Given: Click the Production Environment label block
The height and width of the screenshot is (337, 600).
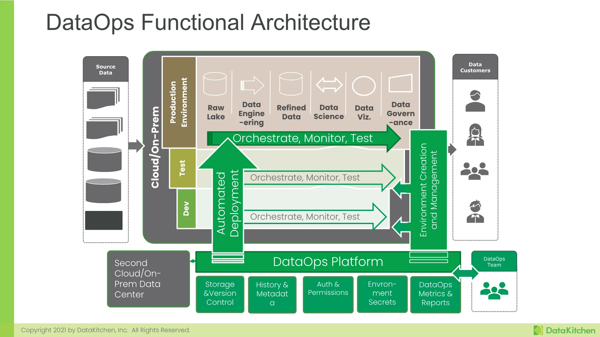Looking at the screenshot, I should click(x=179, y=102).
